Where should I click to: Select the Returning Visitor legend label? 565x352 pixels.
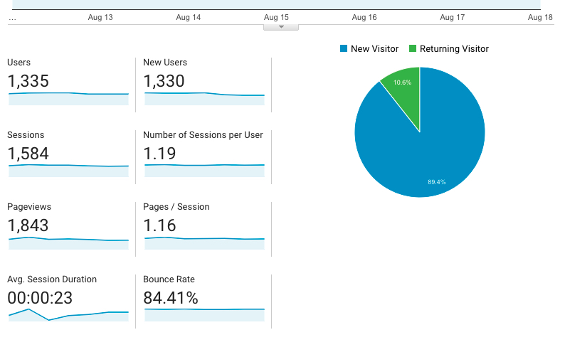454,49
